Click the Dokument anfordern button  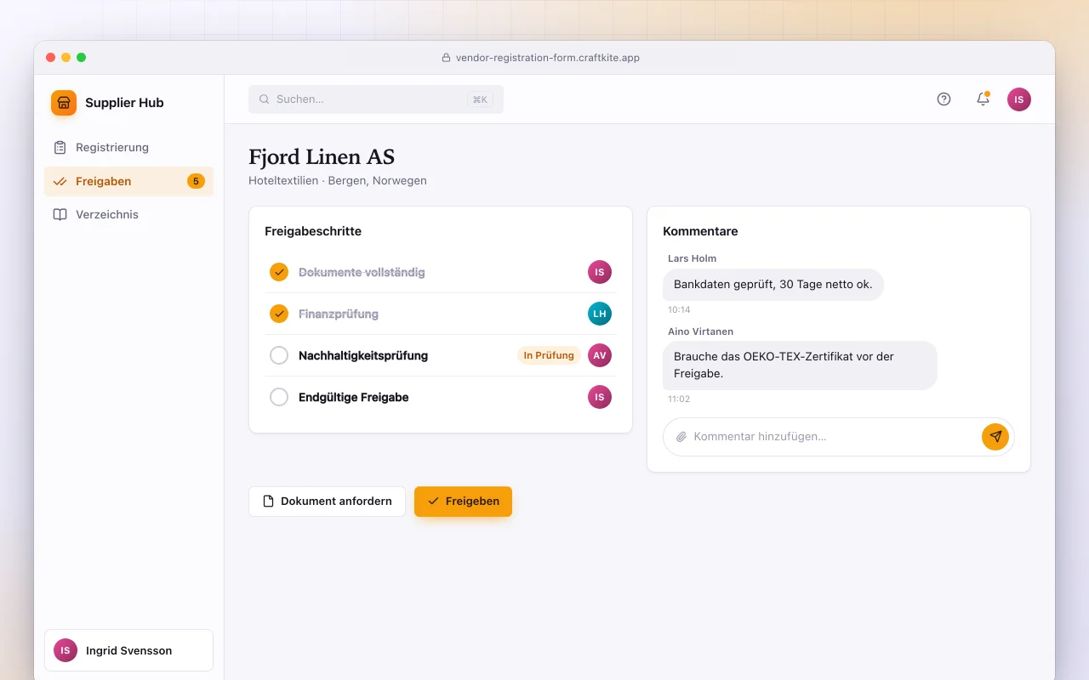[x=327, y=501]
